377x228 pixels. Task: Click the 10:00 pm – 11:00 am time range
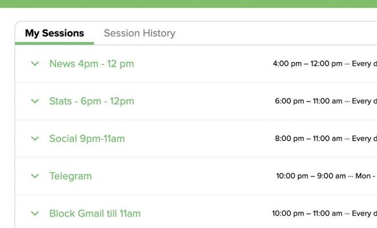[307, 214]
